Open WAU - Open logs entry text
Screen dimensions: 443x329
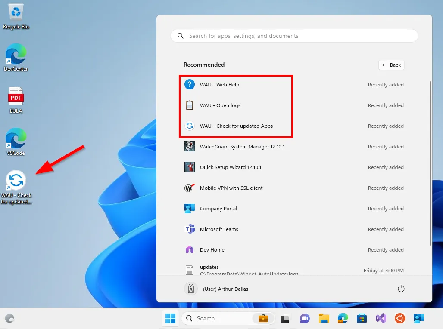[x=220, y=105]
